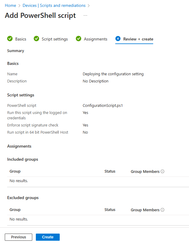Image resolution: width=189 pixels, height=244 pixels.
Task: Switch to the Basics step tab
Action: (x=21, y=39)
